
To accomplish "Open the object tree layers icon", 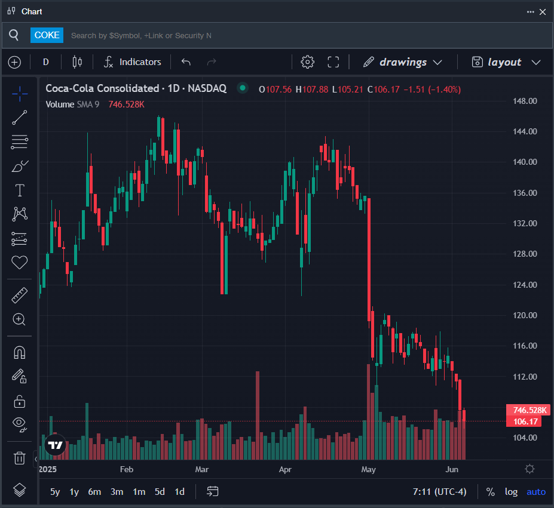I will coord(20,489).
